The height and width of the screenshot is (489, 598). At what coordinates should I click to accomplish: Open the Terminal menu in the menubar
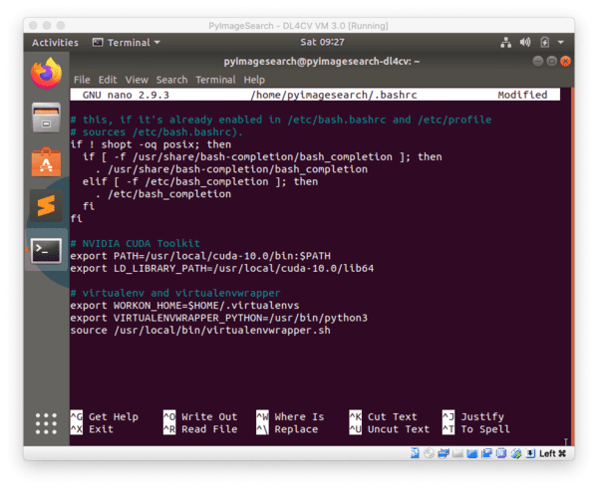point(215,80)
